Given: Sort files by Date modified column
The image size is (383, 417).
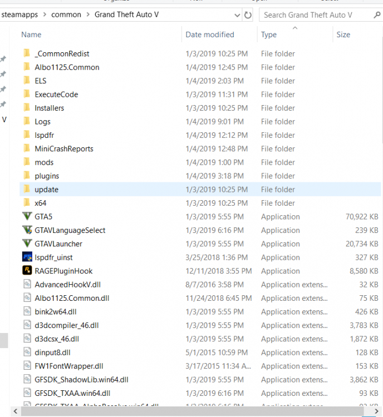Looking at the screenshot, I should coord(210,34).
